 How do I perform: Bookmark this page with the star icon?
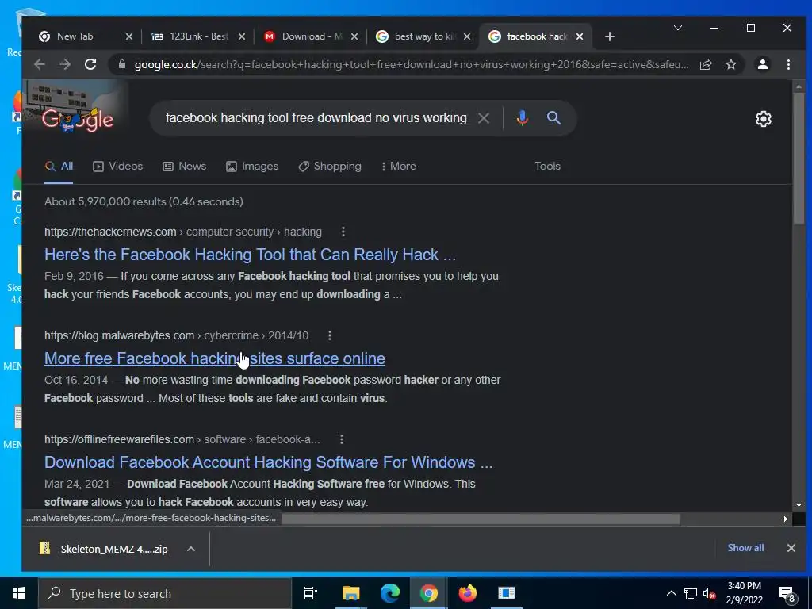point(730,64)
